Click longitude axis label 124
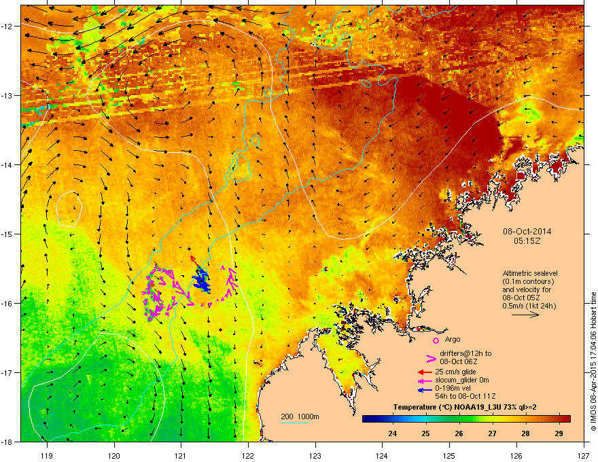598x462 pixels. point(382,455)
